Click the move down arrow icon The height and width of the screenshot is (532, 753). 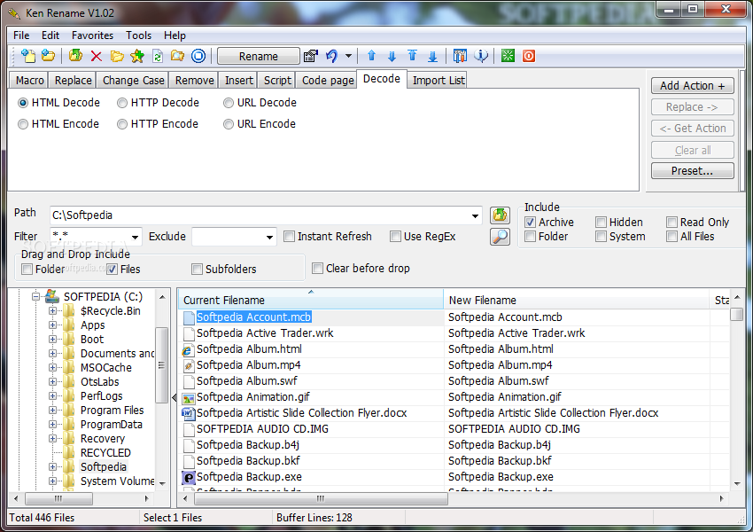tap(392, 56)
